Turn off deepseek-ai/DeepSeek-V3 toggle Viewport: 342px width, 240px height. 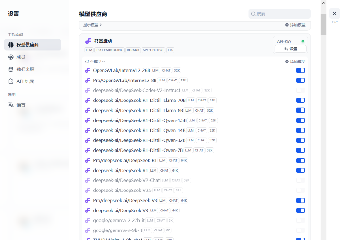coord(300,211)
